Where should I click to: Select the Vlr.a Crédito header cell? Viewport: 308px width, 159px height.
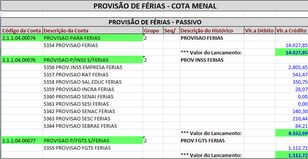[x=292, y=30]
